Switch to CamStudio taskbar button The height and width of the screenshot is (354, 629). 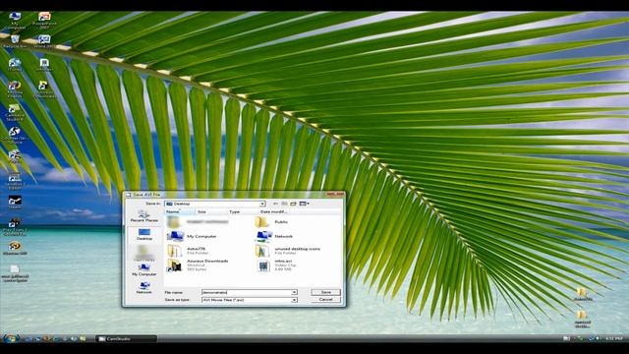[x=126, y=339]
